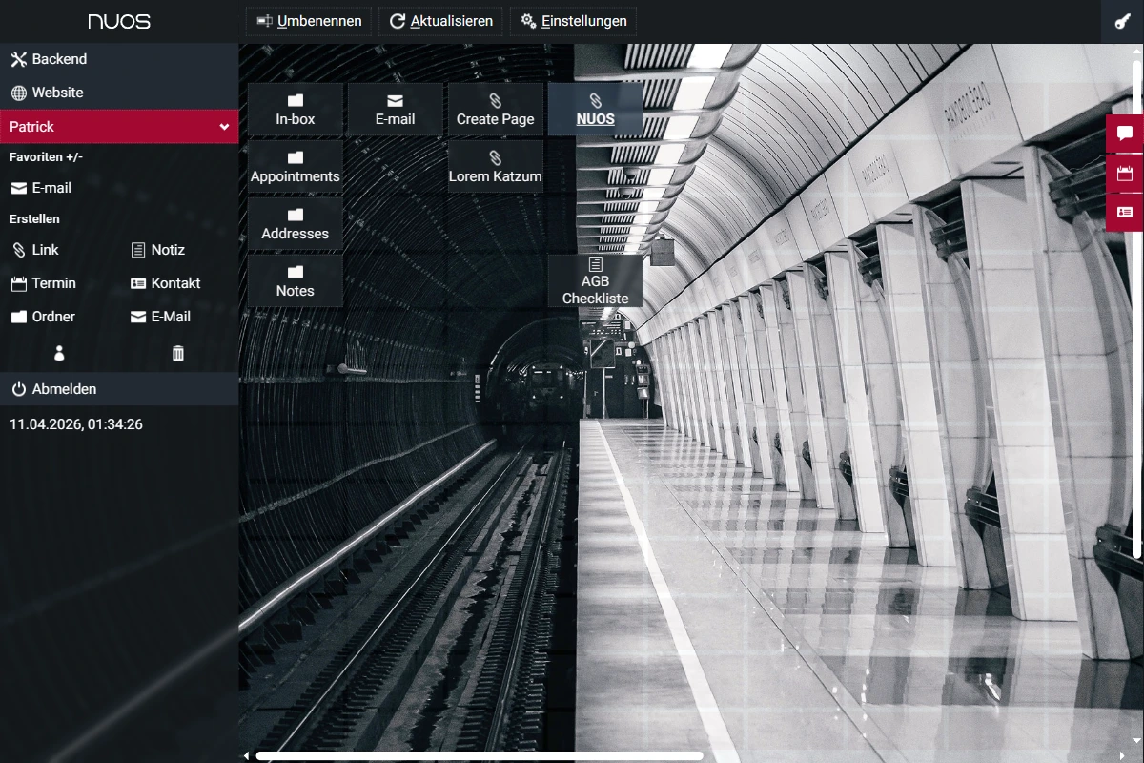
Task: Click Abmelden to log out
Action: tap(64, 389)
